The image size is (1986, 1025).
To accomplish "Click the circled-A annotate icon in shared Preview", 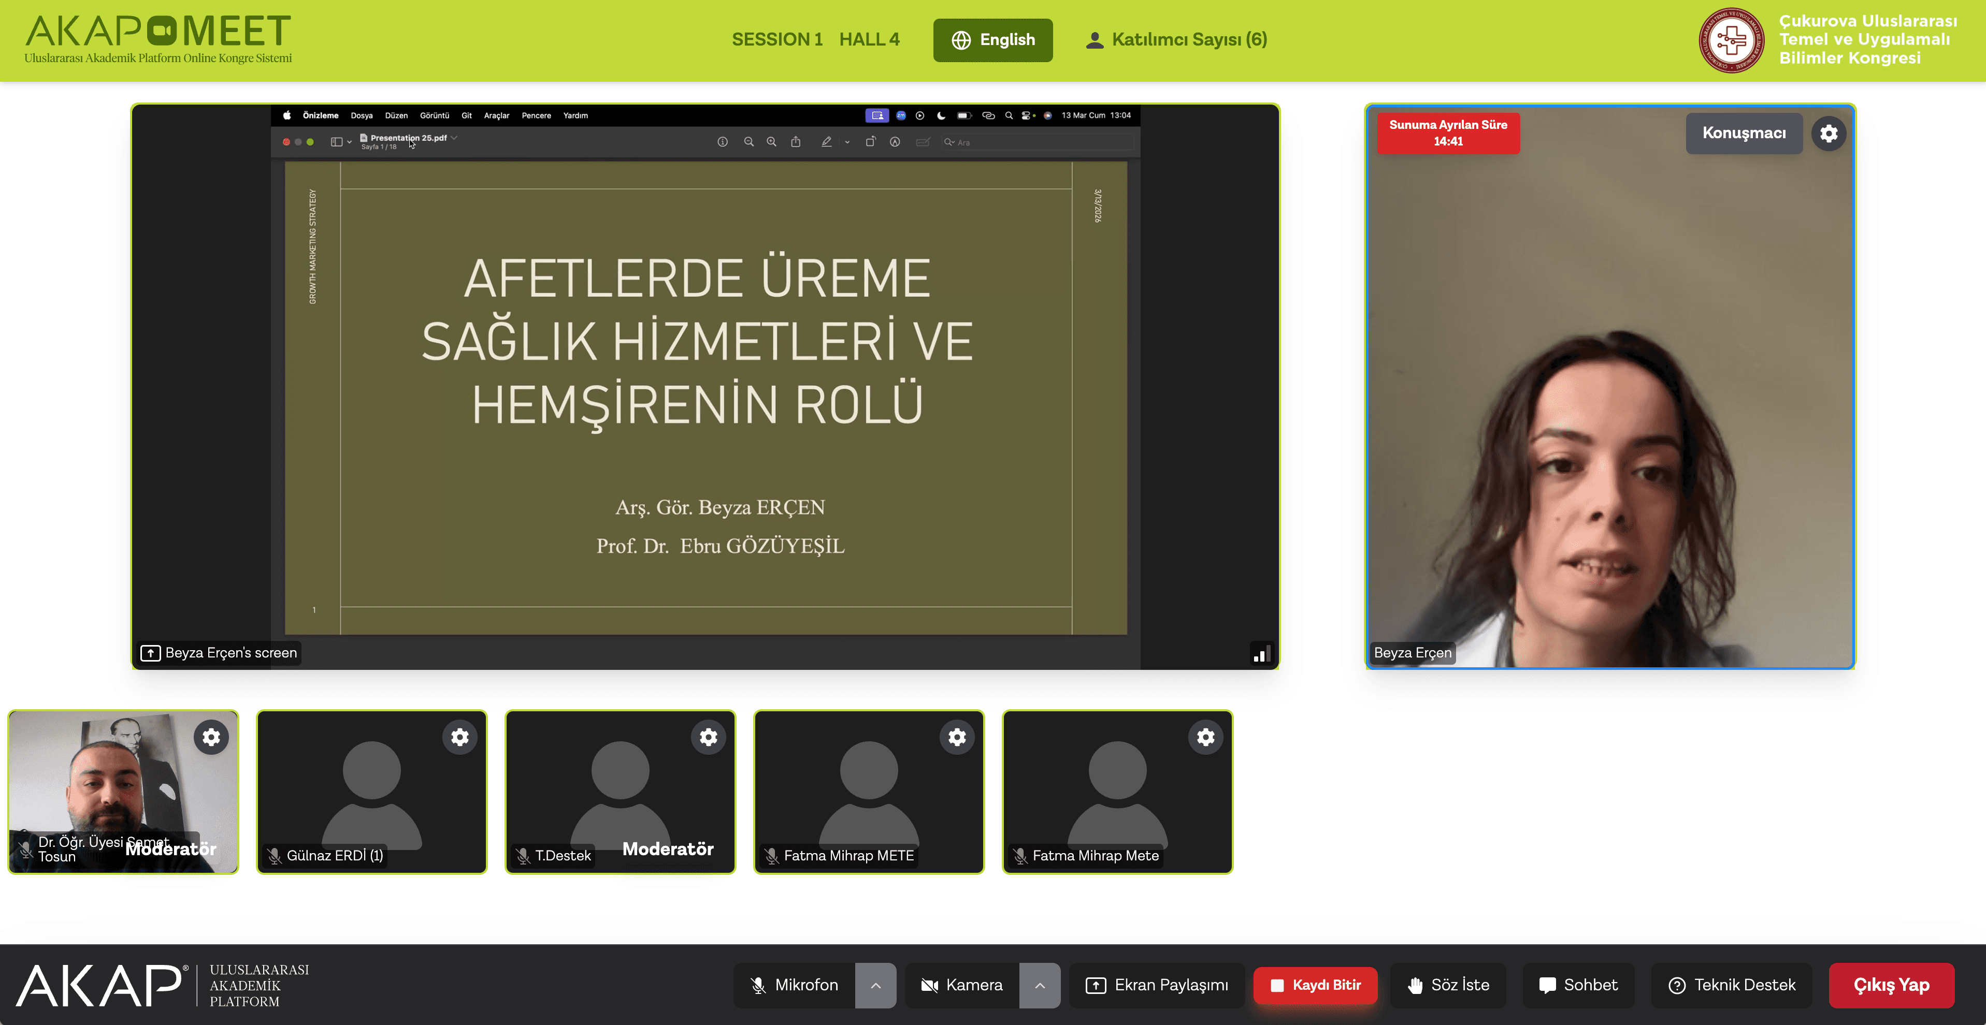I will coord(894,142).
